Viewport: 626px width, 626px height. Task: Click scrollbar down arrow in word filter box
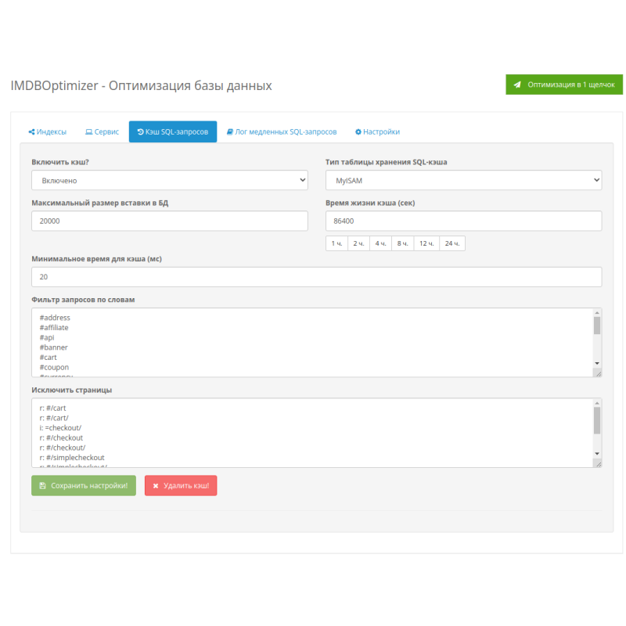coord(597,364)
